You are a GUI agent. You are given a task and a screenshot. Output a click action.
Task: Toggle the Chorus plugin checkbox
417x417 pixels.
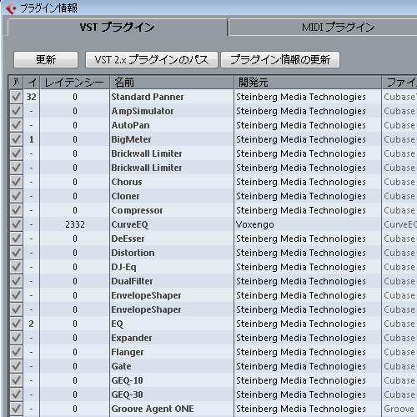pos(16,182)
